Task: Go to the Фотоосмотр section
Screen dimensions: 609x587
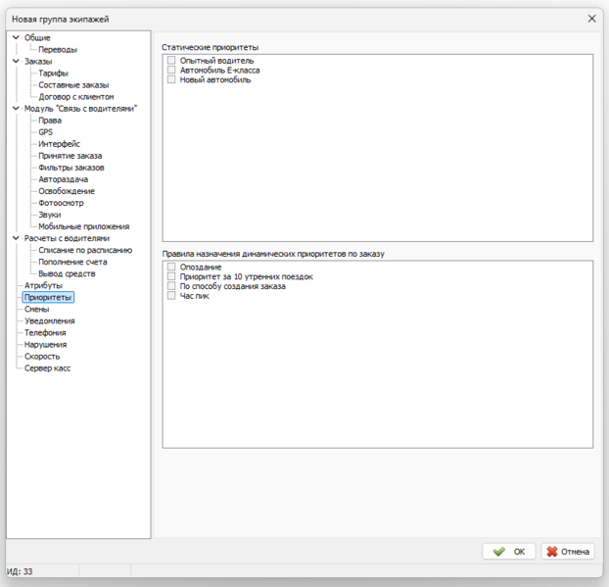Action: (x=61, y=203)
